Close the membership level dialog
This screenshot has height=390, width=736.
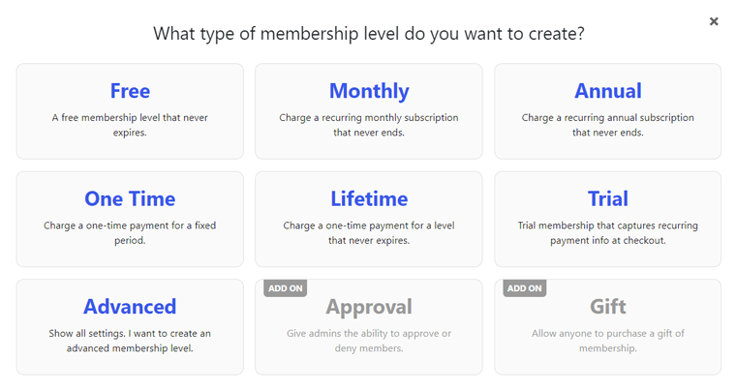(714, 21)
